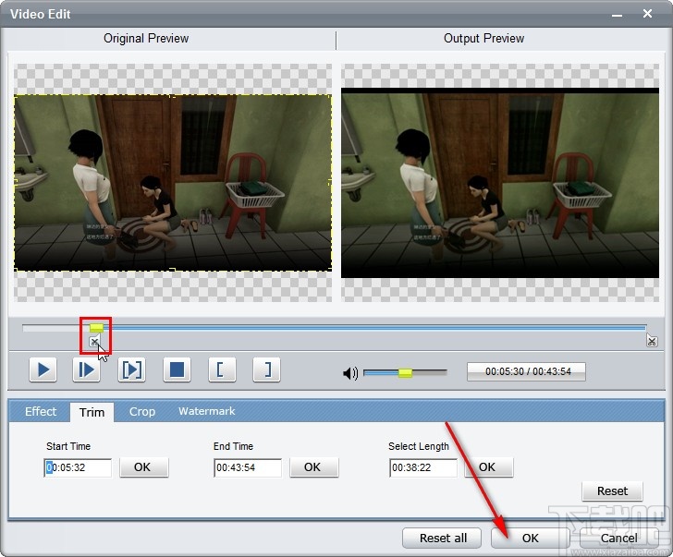Open the Watermark tab

coord(206,411)
